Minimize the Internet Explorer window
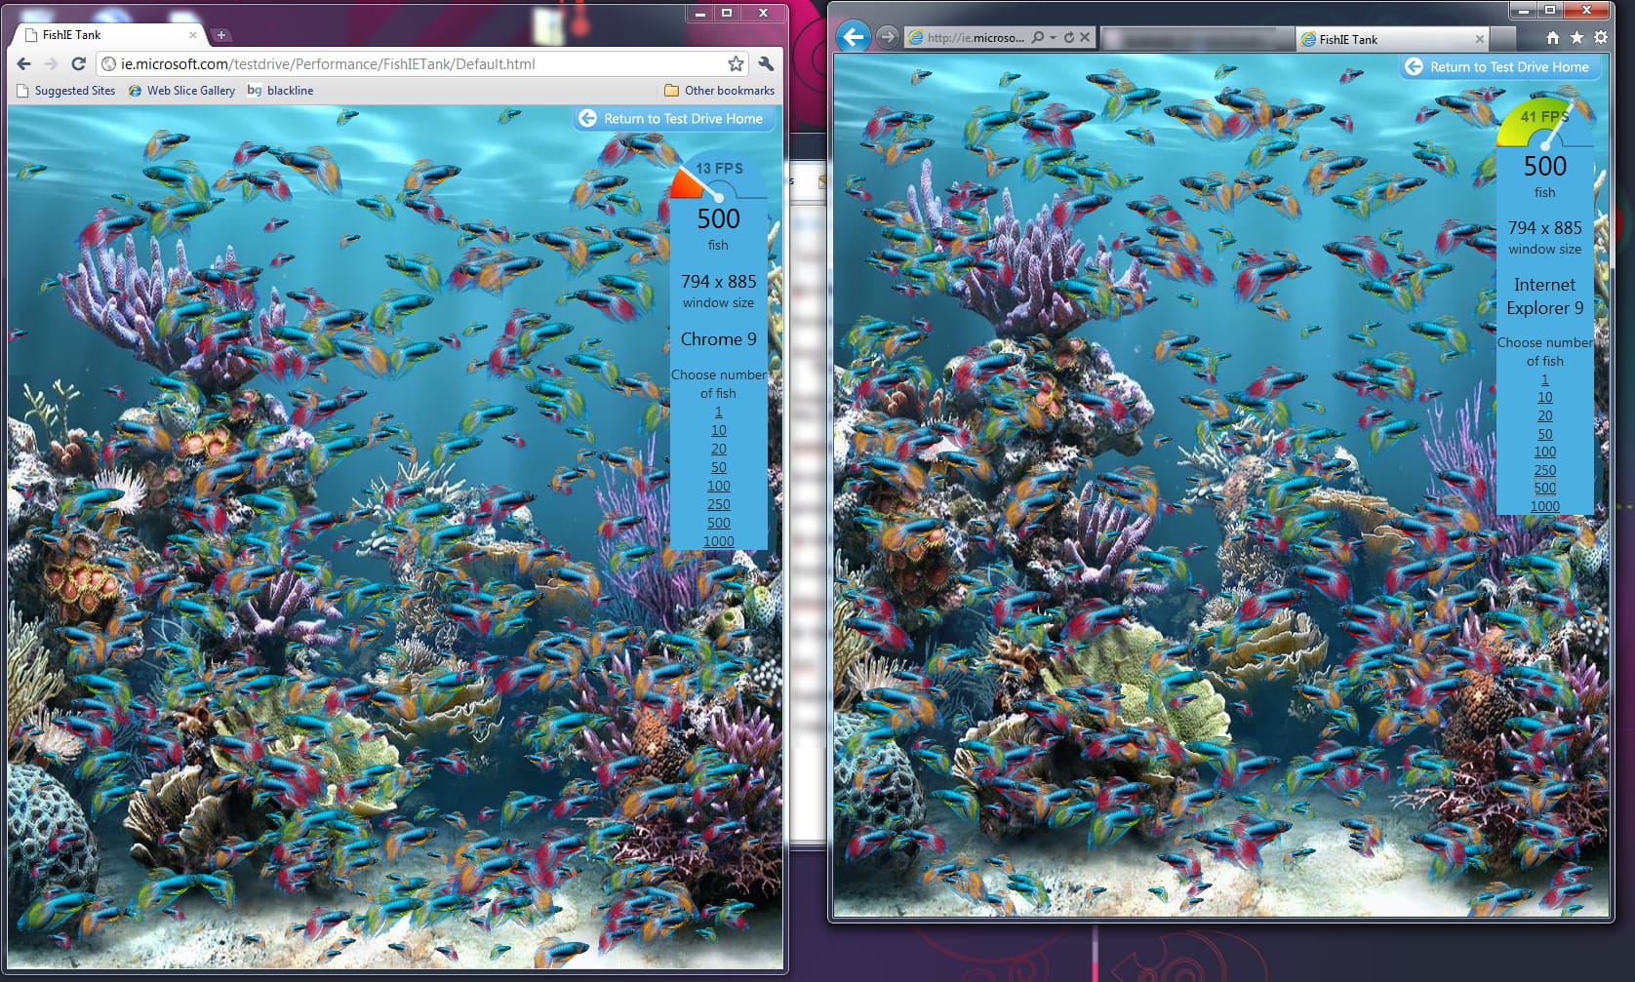 (1524, 10)
